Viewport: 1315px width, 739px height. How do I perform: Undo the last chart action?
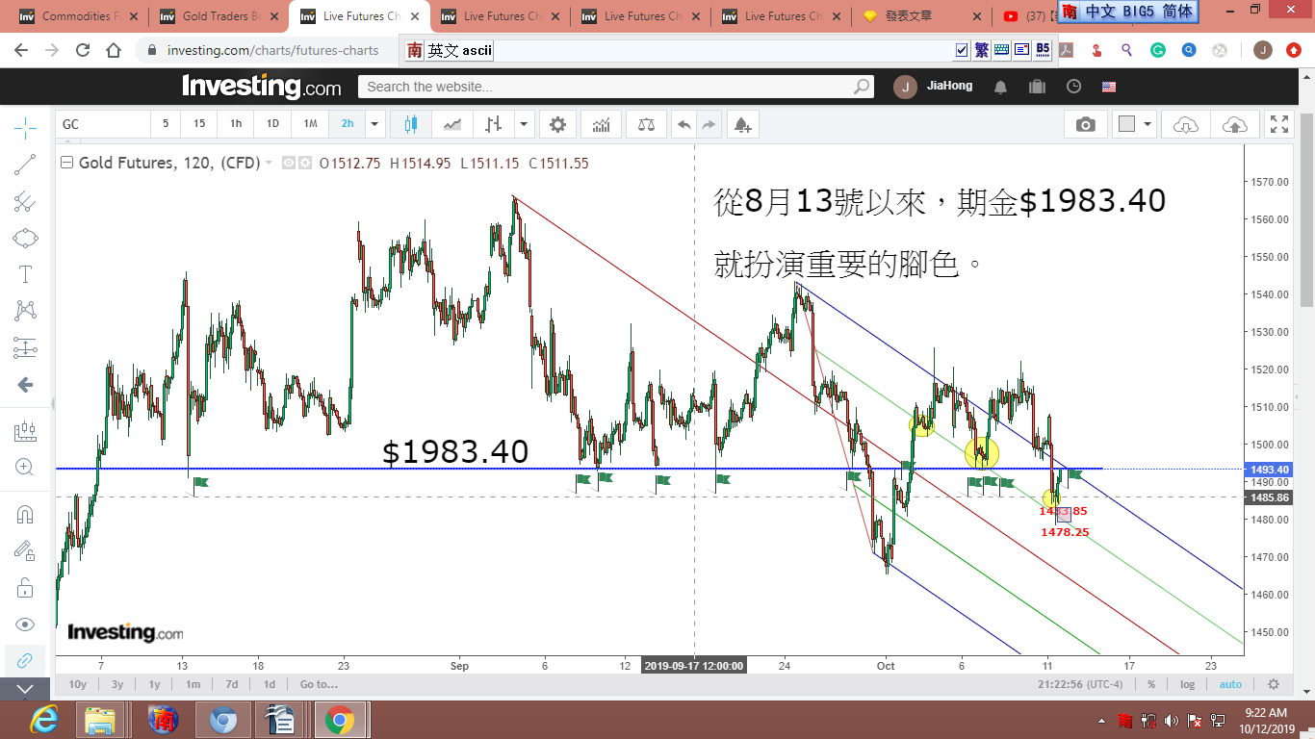tap(683, 124)
